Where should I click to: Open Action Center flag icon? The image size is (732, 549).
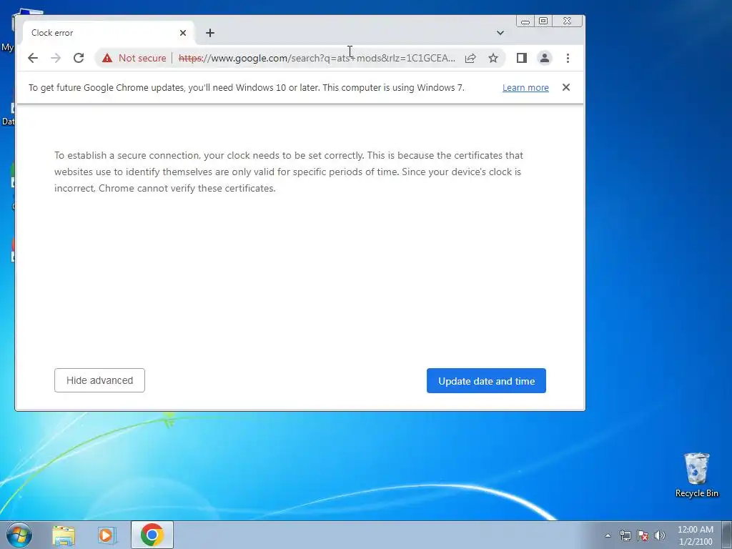click(643, 535)
